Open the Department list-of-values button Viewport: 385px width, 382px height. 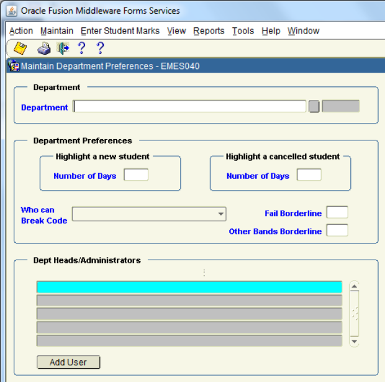point(314,107)
